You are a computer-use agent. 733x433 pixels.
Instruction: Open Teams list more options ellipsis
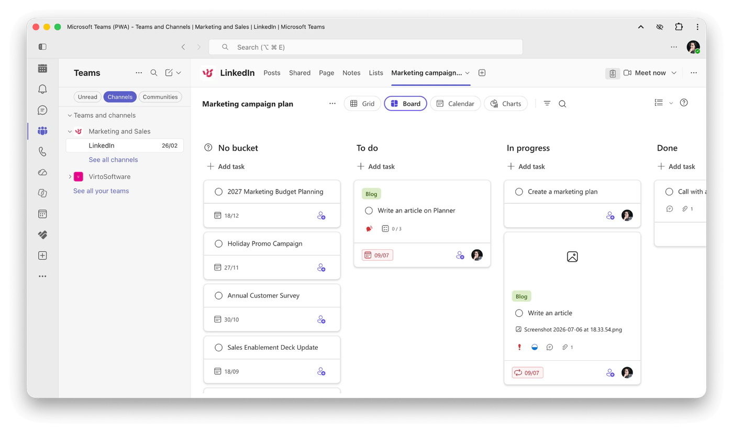pos(139,73)
